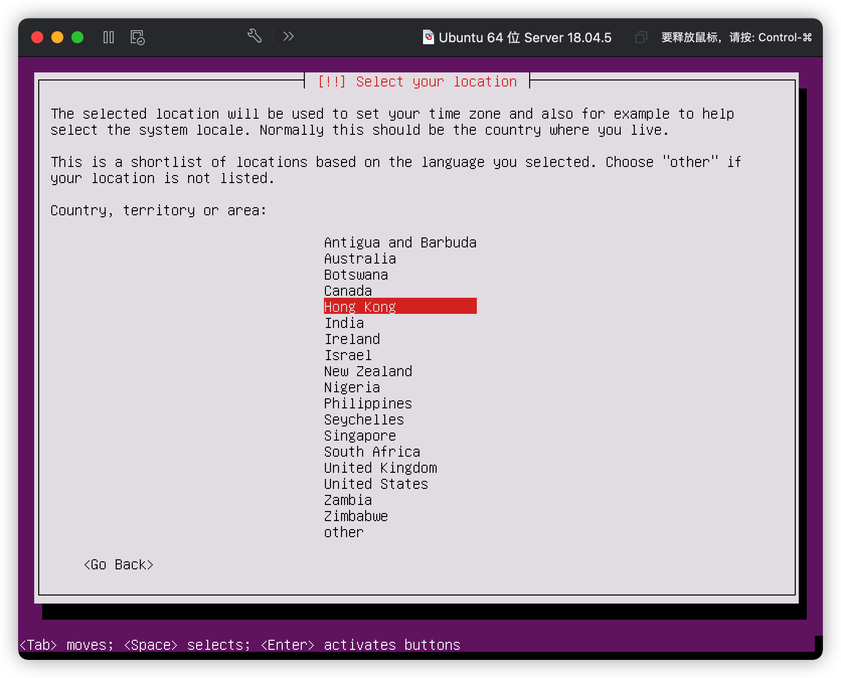Choose Nigeria as location
841x678 pixels.
pyautogui.click(x=400, y=387)
